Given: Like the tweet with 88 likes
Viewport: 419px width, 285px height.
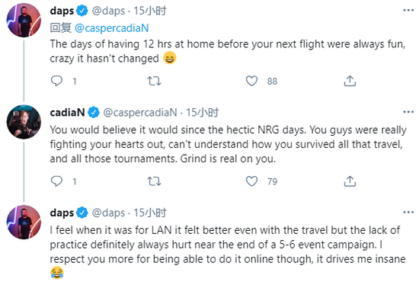Looking at the screenshot, I should tap(251, 81).
